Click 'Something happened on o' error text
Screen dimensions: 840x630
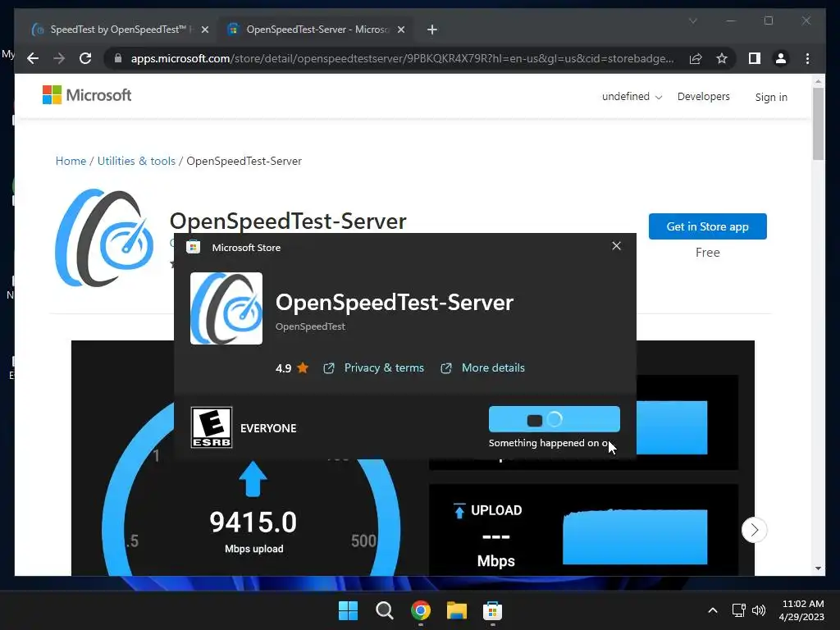click(x=550, y=443)
